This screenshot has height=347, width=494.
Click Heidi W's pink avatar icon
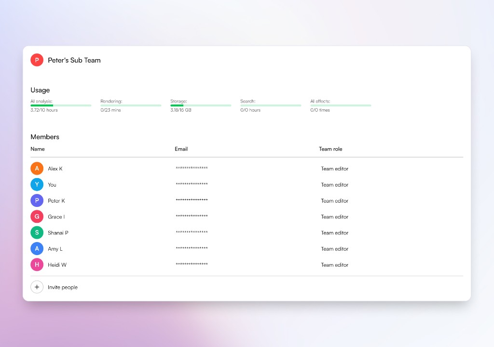coord(37,265)
